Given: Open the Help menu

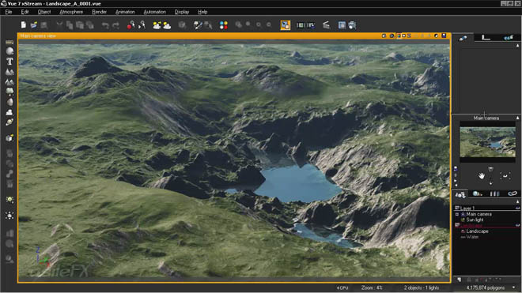Looking at the screenshot, I should [x=202, y=12].
